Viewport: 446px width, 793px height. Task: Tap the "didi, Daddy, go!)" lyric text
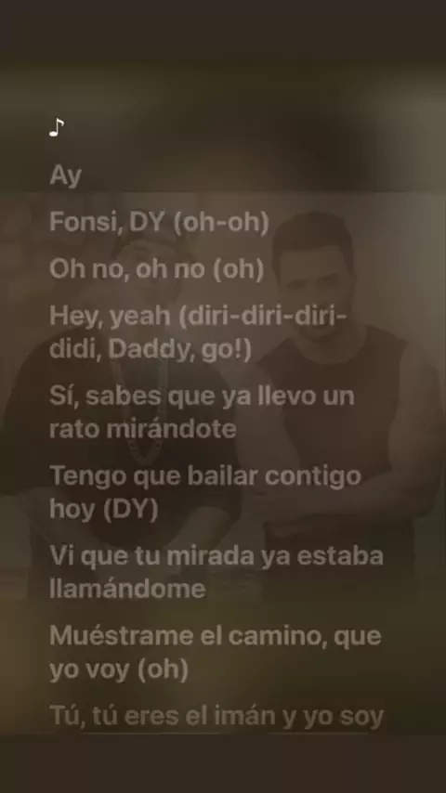point(151,349)
